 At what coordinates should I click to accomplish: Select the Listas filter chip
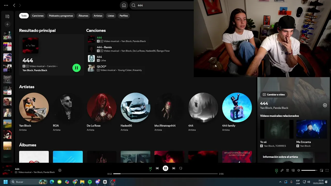click(x=111, y=16)
